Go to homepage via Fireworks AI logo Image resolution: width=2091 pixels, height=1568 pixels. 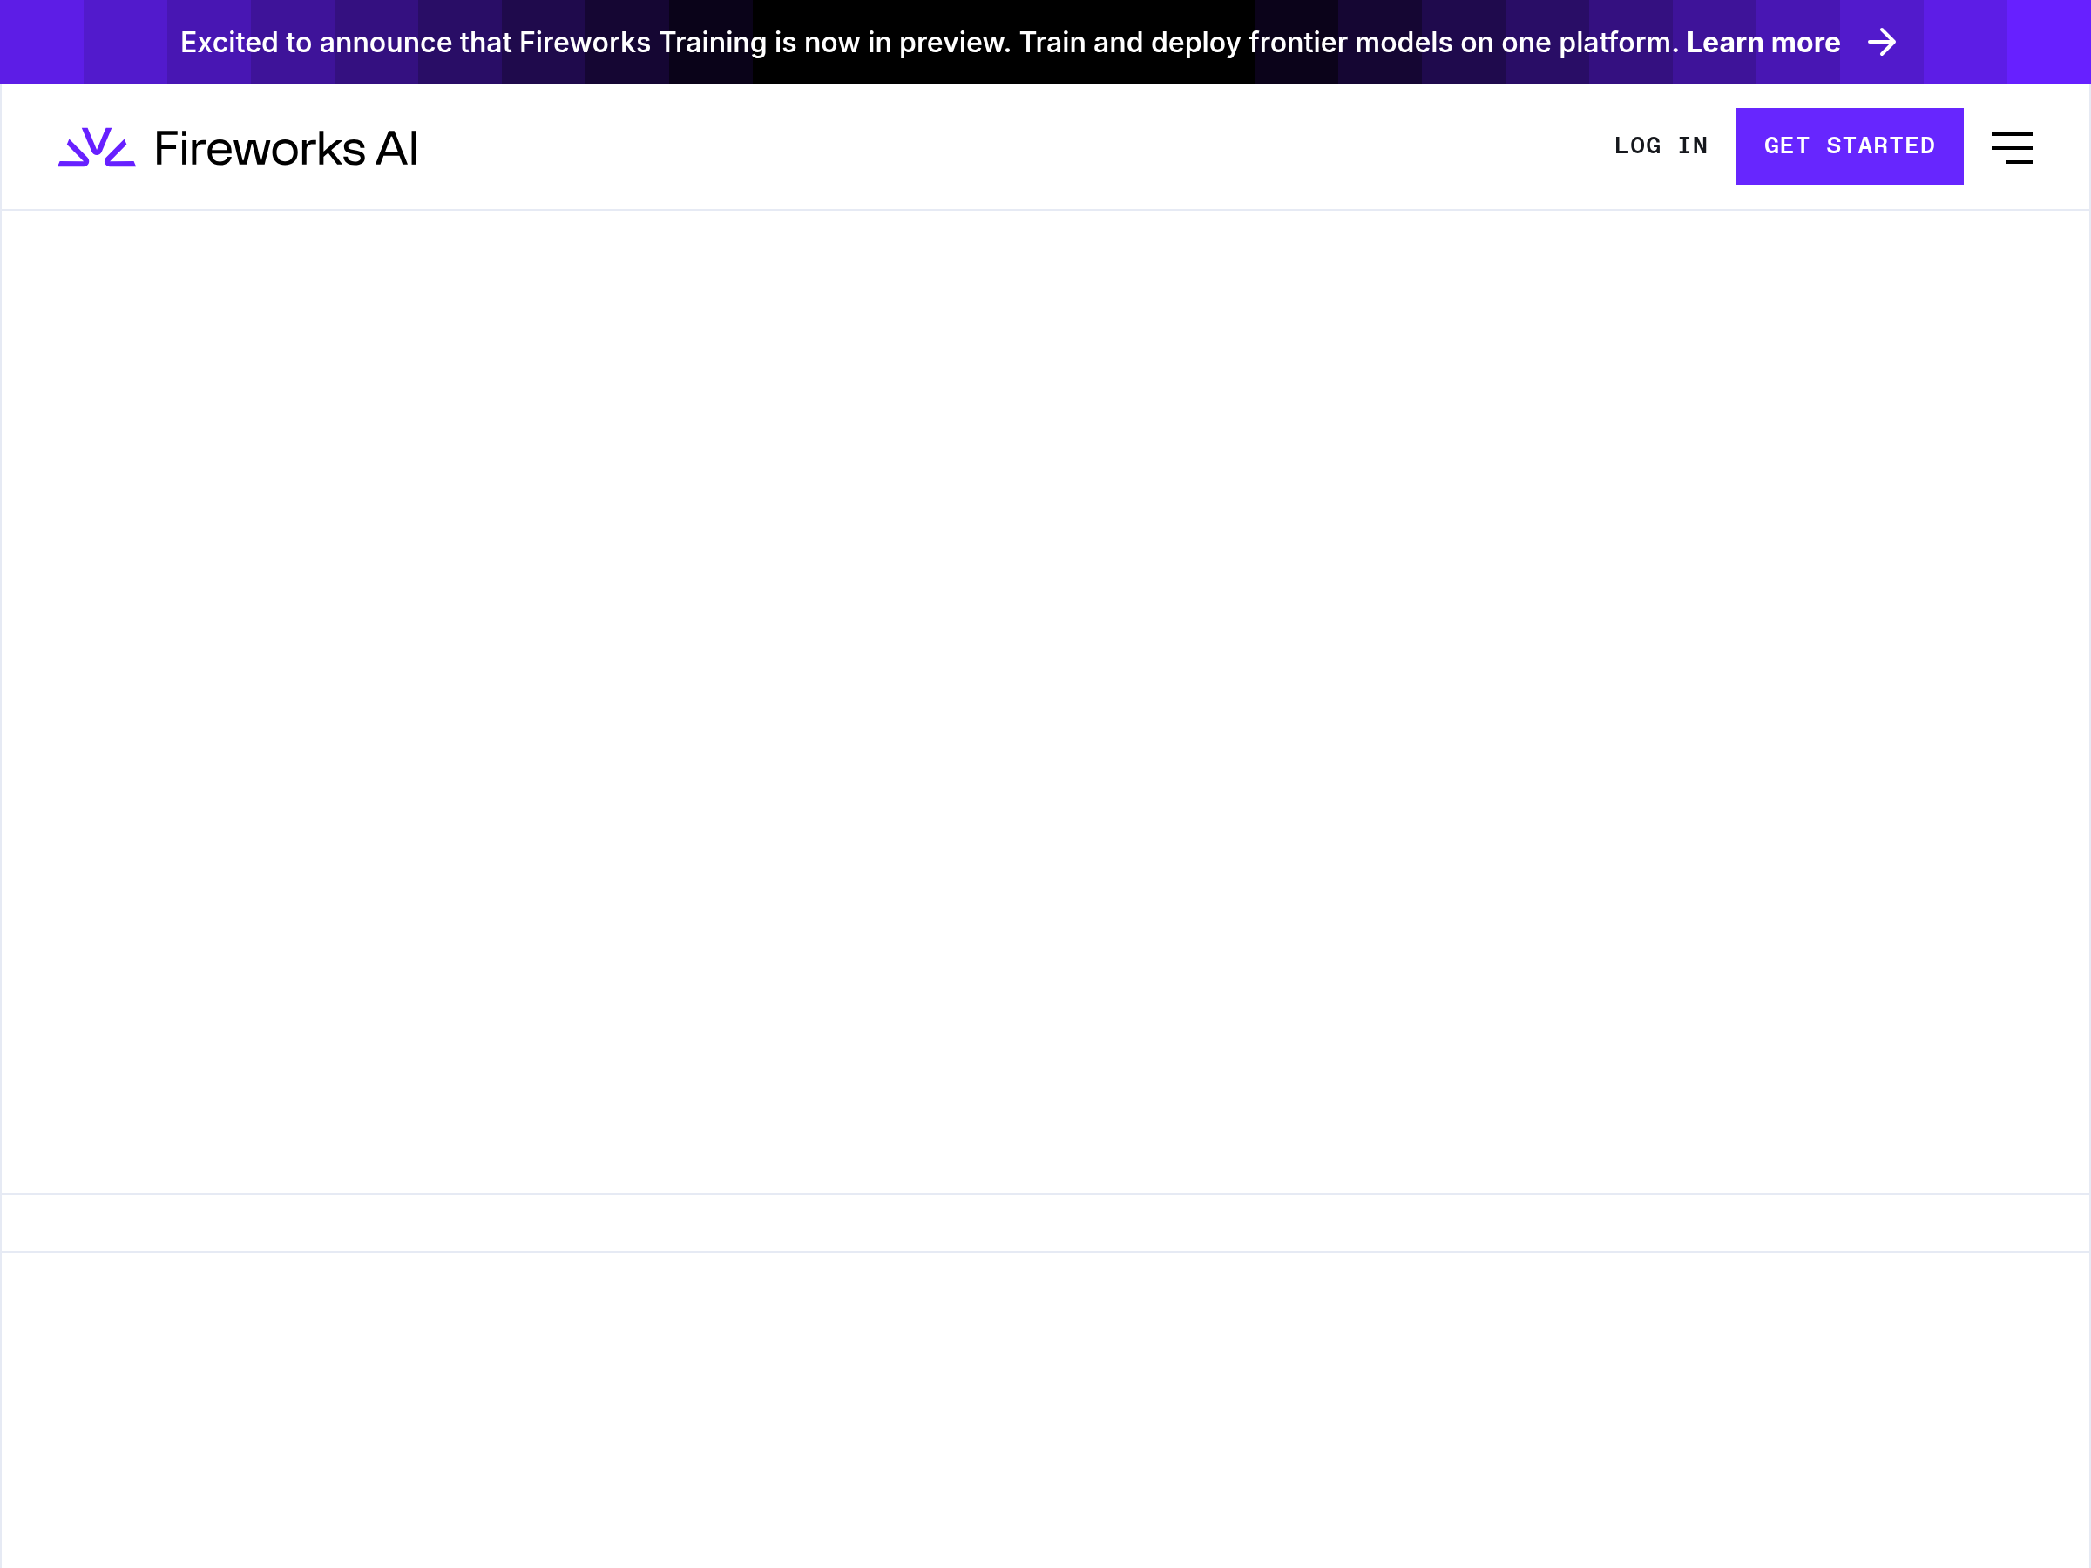click(x=238, y=147)
